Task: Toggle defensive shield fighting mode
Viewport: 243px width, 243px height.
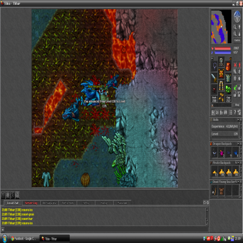Action: click(x=235, y=78)
